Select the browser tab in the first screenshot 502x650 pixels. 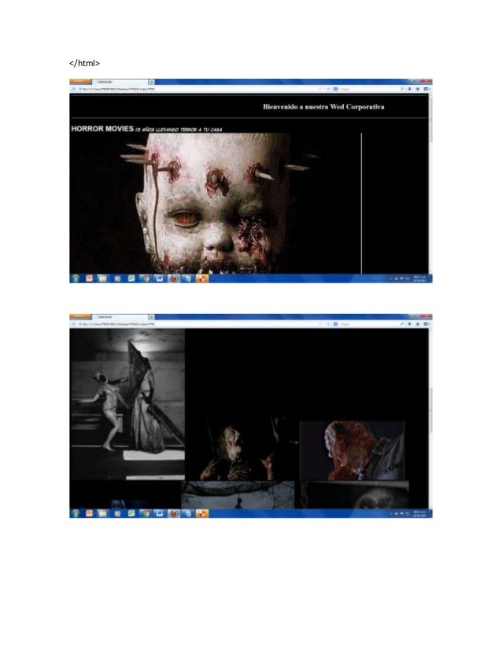tap(120, 82)
